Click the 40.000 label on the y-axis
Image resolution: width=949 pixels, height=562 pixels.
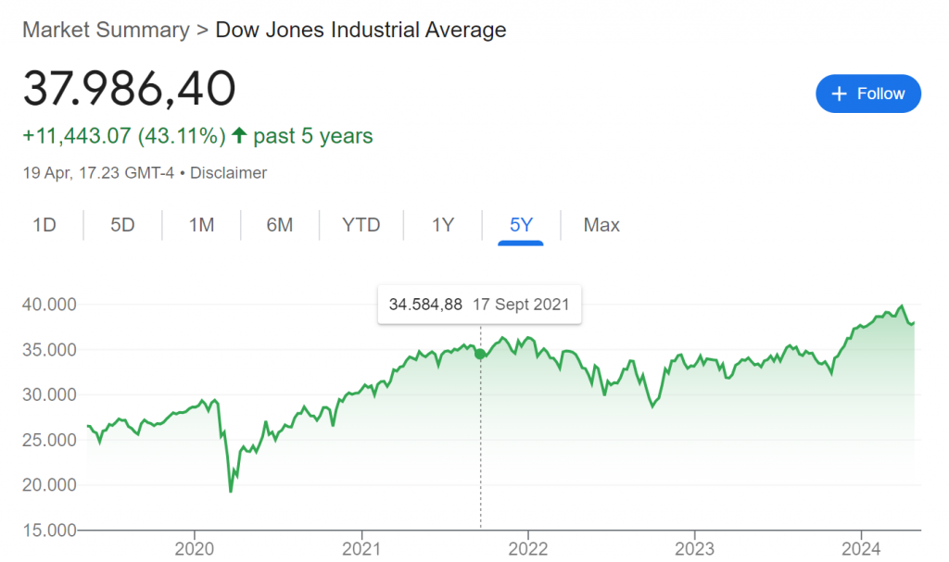49,305
